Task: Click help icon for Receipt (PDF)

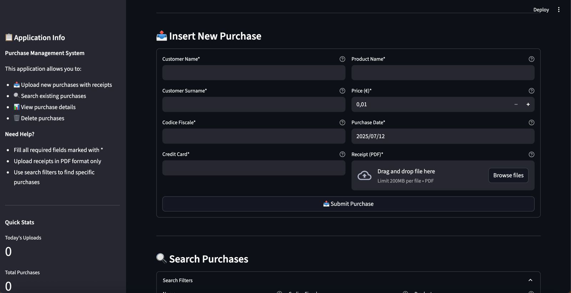Action: pos(531,154)
